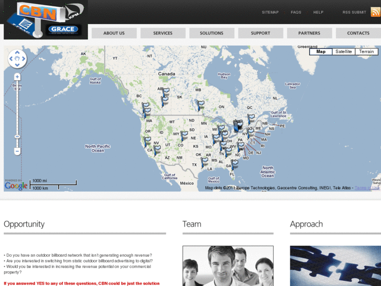The width and height of the screenshot is (381, 286).
Task: Click the Approach heading
Action: tap(307, 224)
